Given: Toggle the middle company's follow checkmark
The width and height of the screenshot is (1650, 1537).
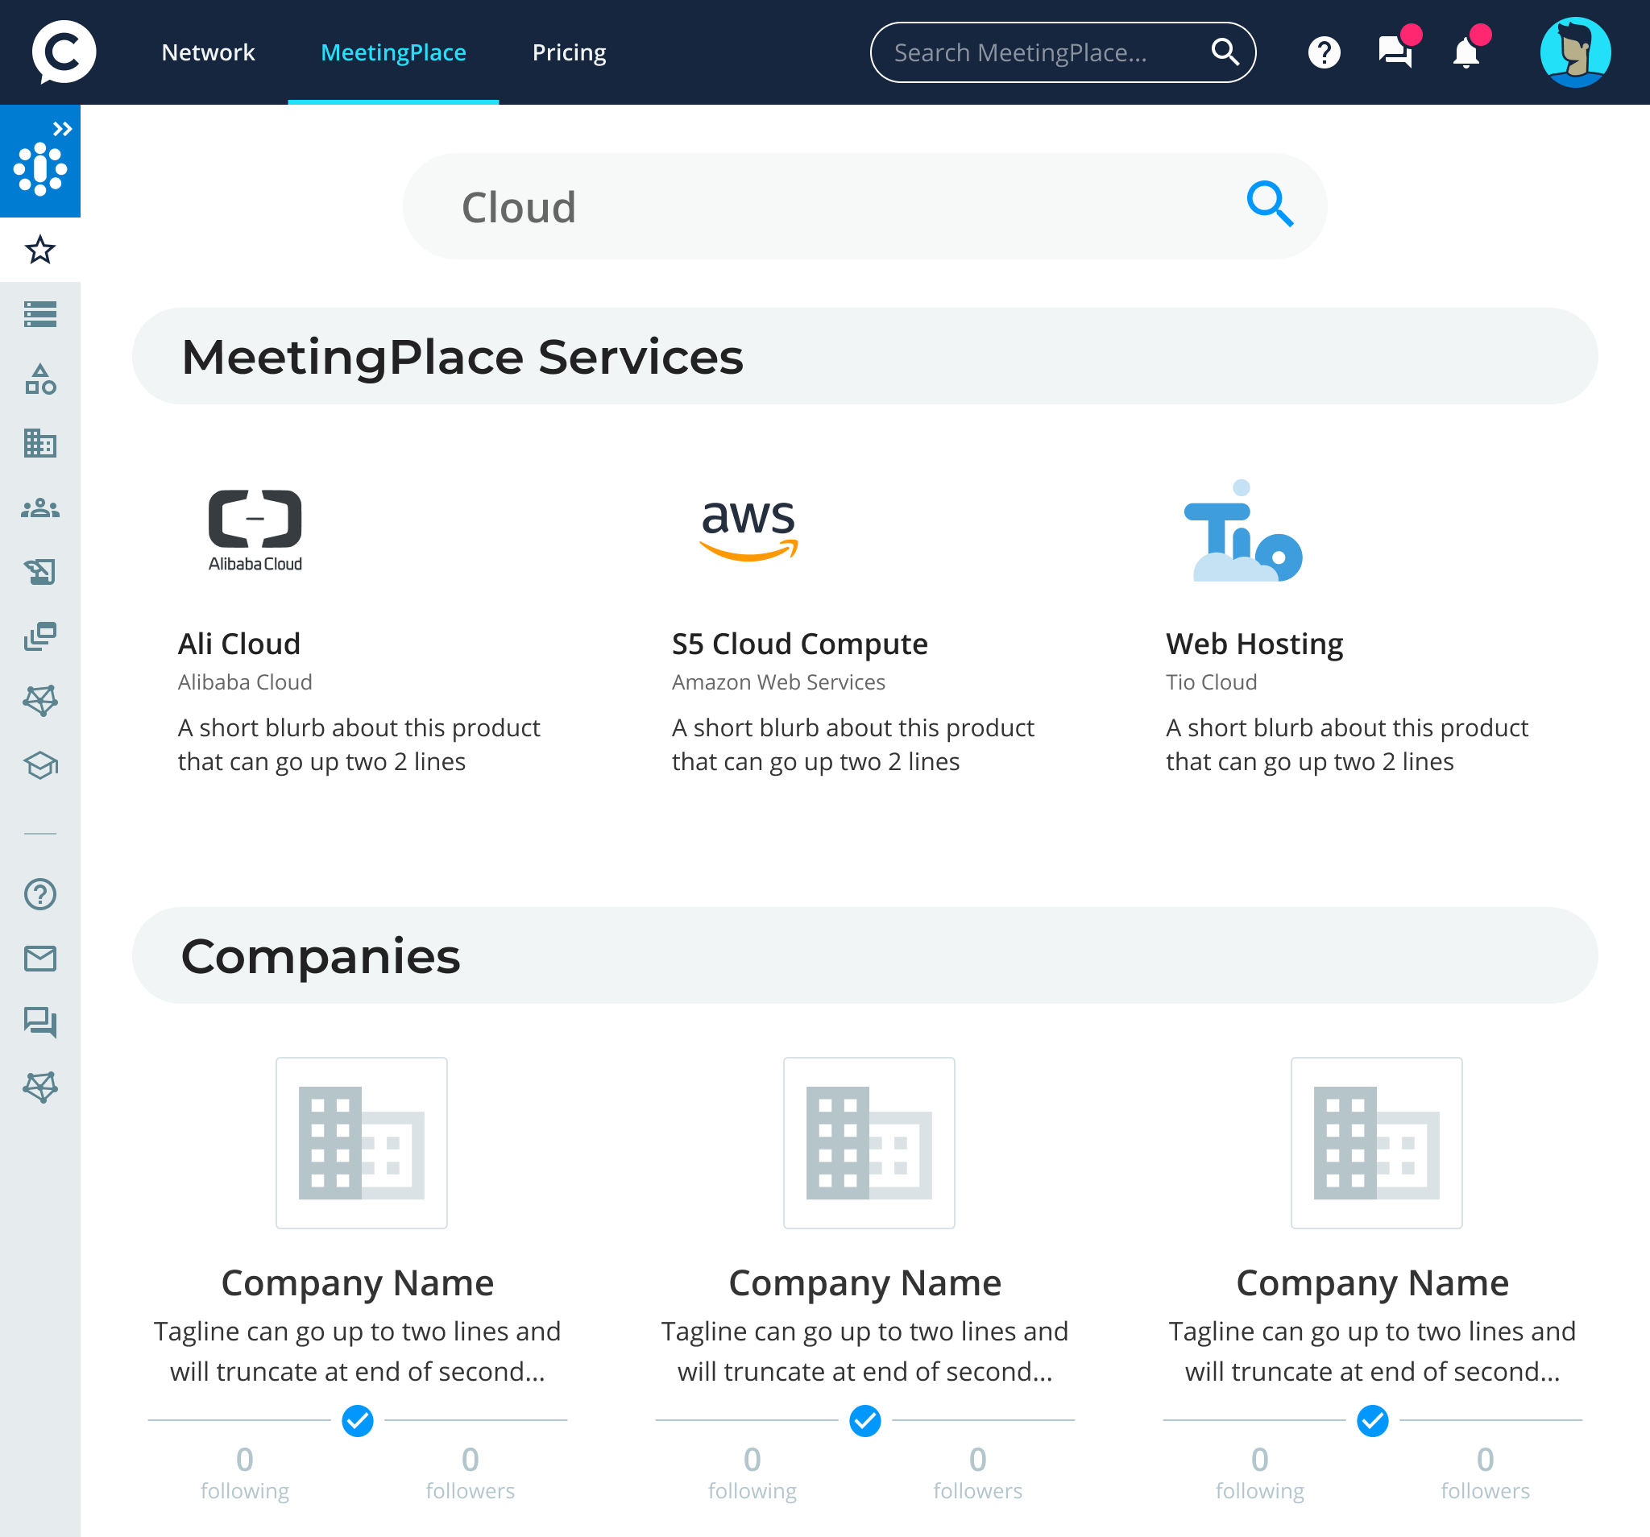Looking at the screenshot, I should (864, 1421).
